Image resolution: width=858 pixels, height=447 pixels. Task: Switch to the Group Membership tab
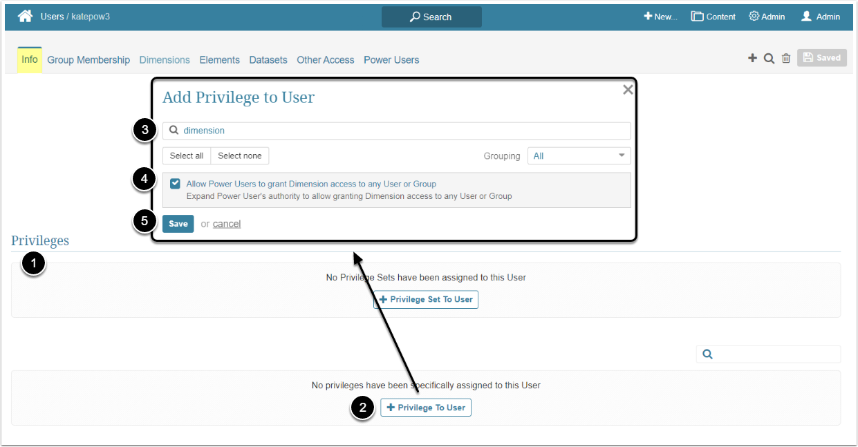pyautogui.click(x=88, y=60)
